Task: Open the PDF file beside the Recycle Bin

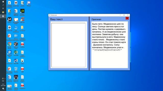Action: click(22, 70)
